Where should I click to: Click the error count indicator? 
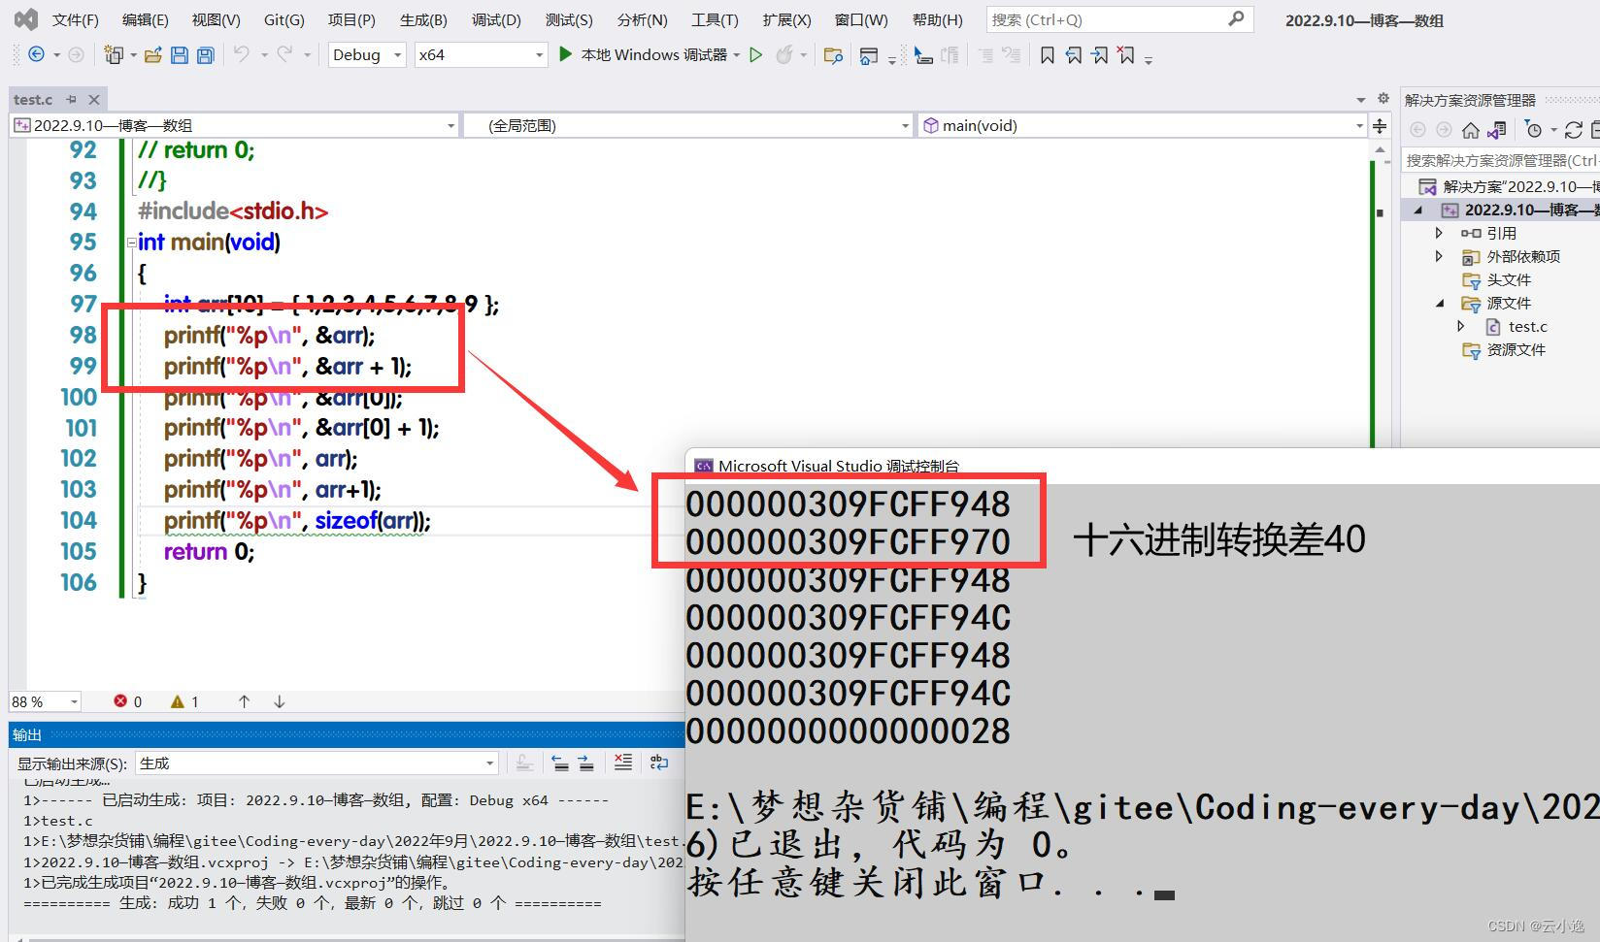(x=128, y=701)
